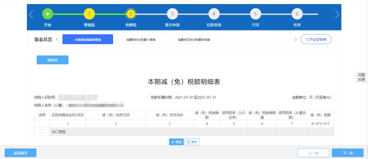Click the 打印 step label
The height and width of the screenshot is (159, 368).
255,25
